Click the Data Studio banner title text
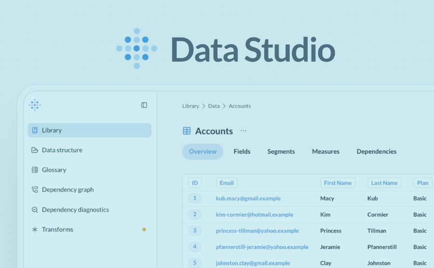This screenshot has height=268, width=434. (253, 50)
